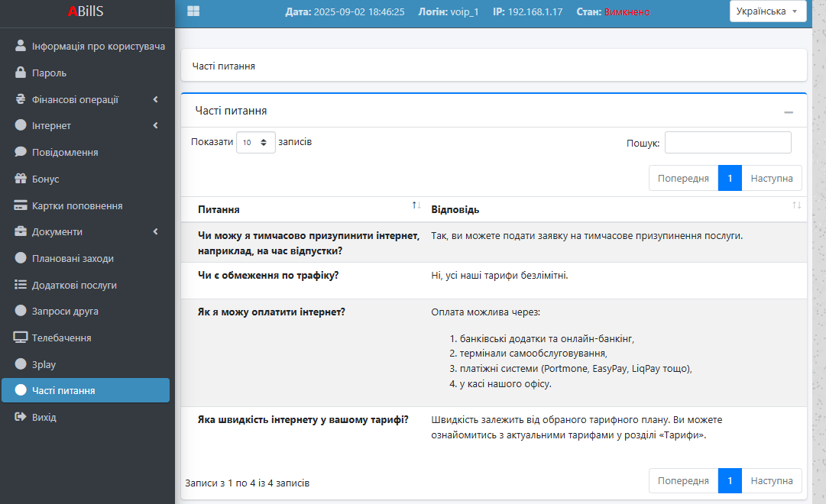
Task: Click question 'Чи є обмеження по трафіку?'
Action: (x=268, y=275)
